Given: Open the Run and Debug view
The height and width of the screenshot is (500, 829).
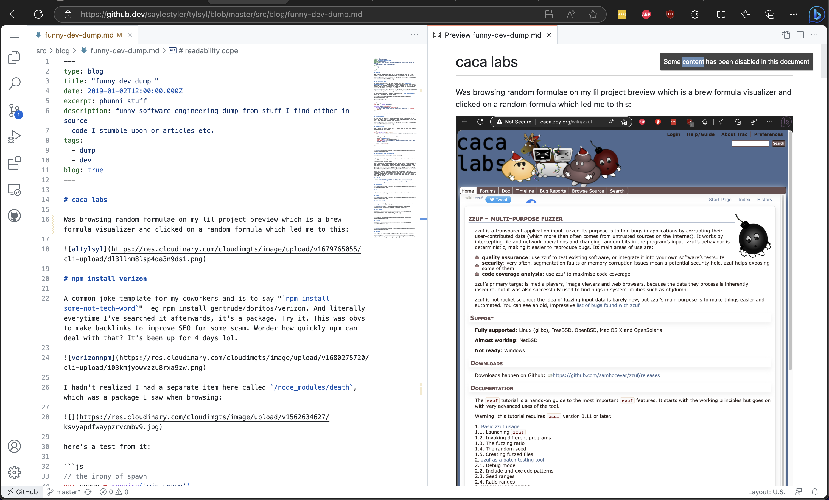Looking at the screenshot, I should 14,137.
